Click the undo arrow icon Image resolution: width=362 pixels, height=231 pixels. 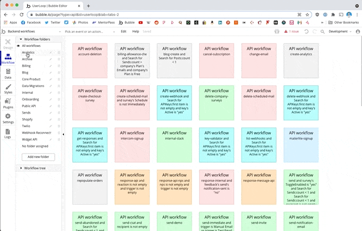(307, 32)
